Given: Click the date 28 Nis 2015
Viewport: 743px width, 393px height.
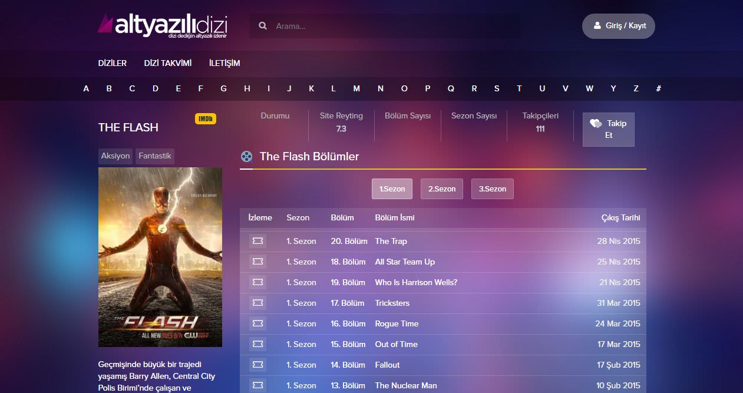Looking at the screenshot, I should 619,241.
